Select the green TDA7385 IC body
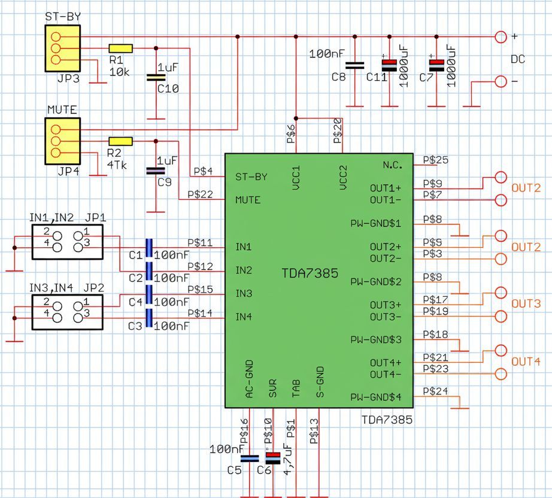The width and height of the screenshot is (552, 498). [319, 281]
